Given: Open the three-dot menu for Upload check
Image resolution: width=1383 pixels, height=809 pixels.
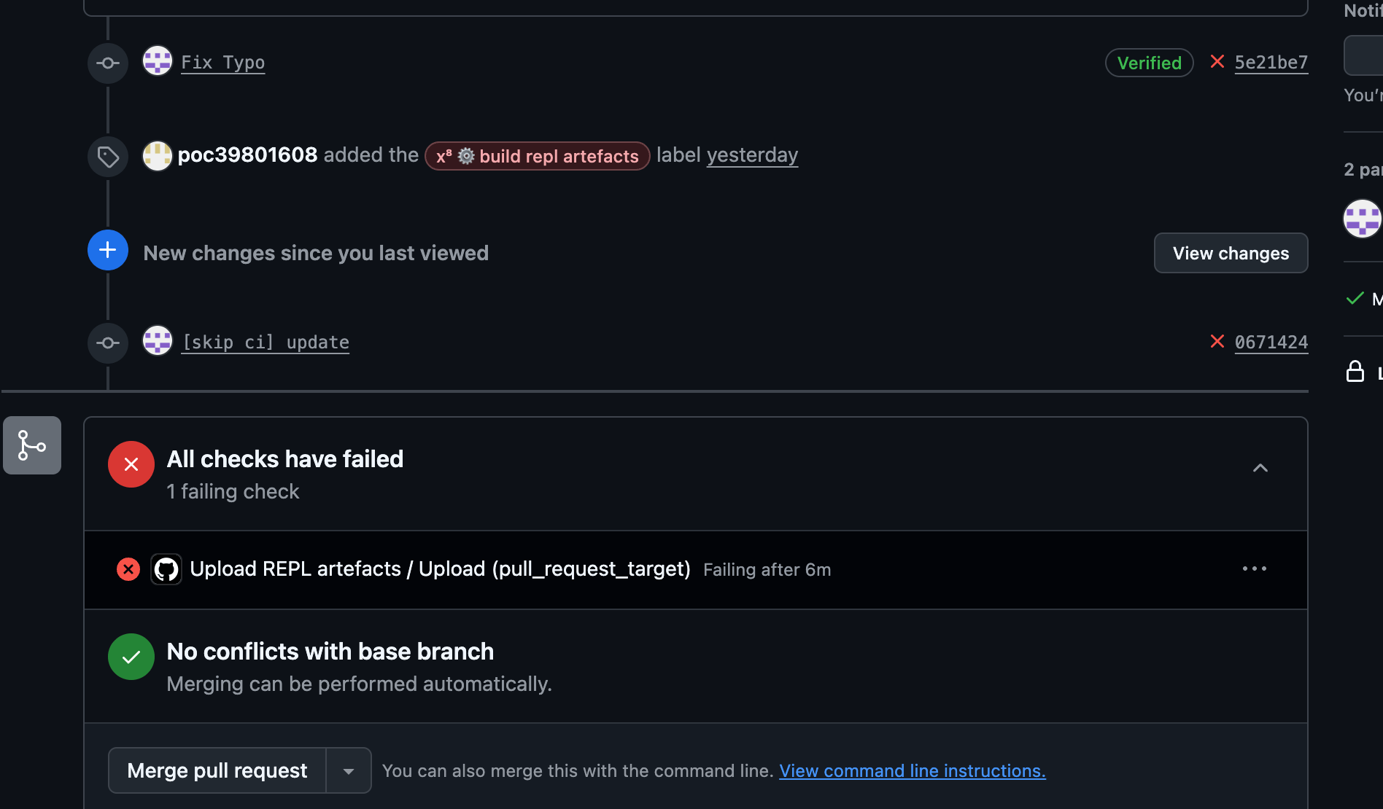Looking at the screenshot, I should click(x=1254, y=568).
